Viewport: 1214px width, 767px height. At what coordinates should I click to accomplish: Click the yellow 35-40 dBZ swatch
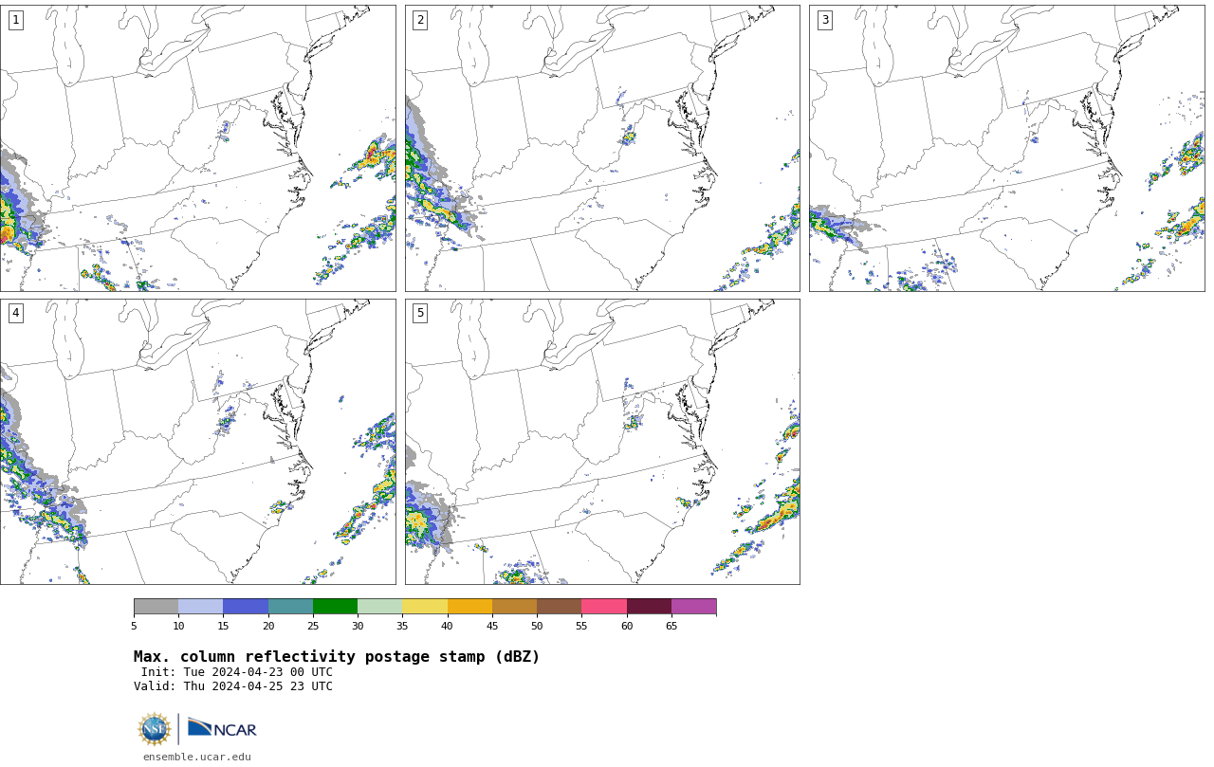[x=425, y=607]
